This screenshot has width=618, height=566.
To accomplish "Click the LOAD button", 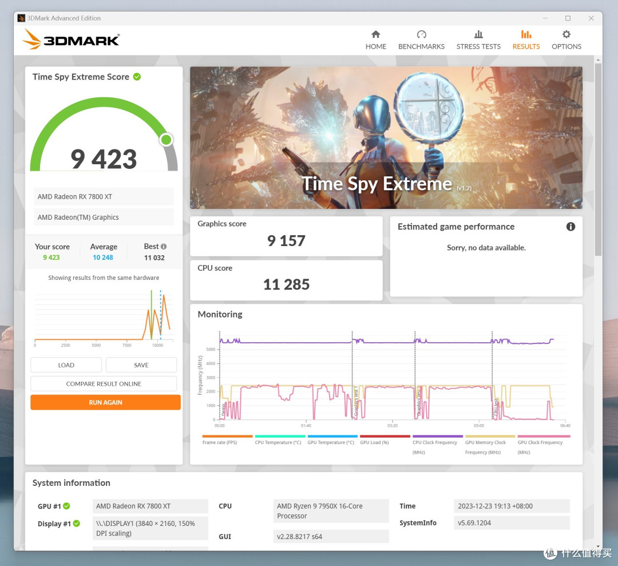I will click(66, 365).
